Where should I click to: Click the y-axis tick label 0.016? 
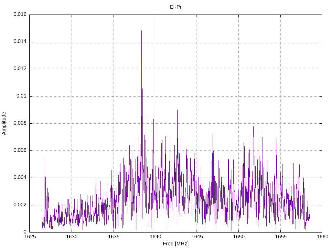(x=20, y=14)
